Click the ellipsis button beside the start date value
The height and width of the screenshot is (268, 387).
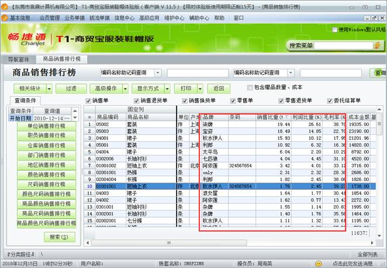[x=77, y=119]
